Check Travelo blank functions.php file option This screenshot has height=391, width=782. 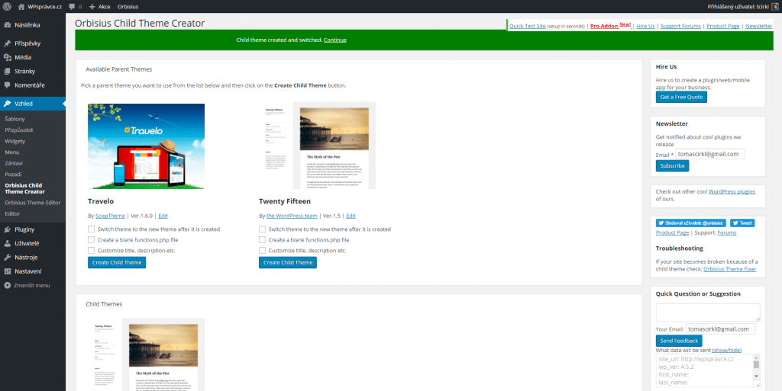pyautogui.click(x=92, y=240)
